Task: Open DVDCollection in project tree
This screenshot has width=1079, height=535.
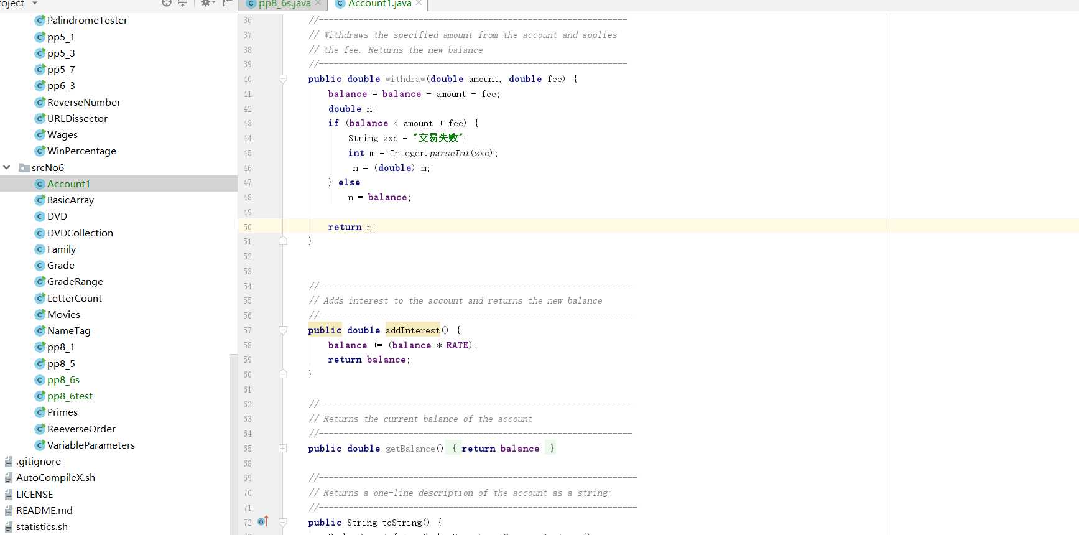Action: pyautogui.click(x=80, y=233)
